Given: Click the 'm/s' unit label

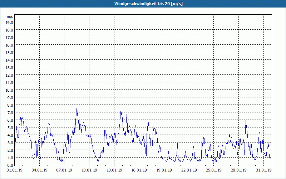Looking at the screenshot, I should pyautogui.click(x=10, y=16).
